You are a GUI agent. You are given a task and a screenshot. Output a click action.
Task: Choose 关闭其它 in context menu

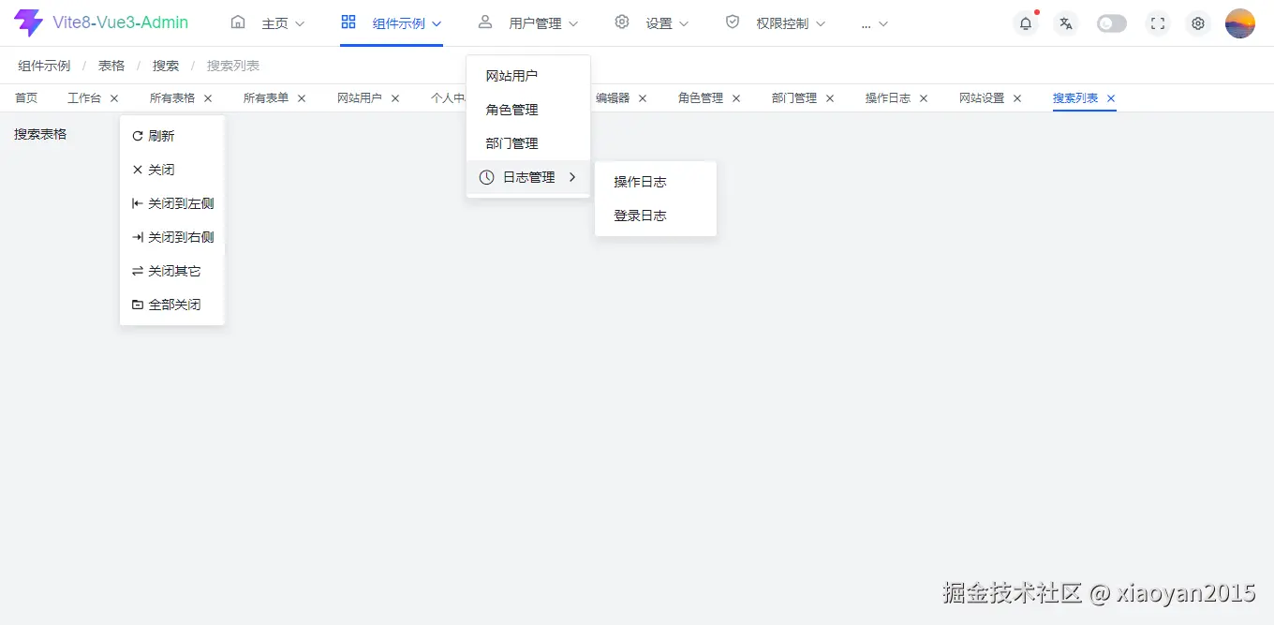pyautogui.click(x=172, y=271)
